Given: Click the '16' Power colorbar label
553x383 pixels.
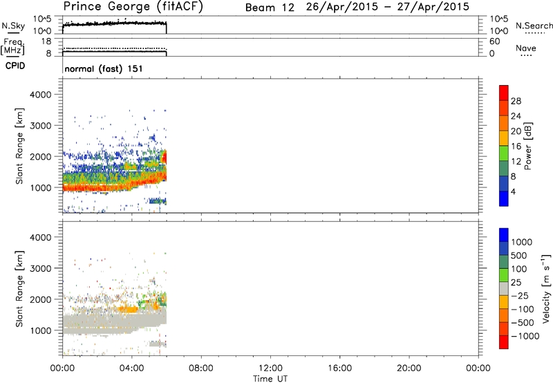Looking at the screenshot, I should pyautogui.click(x=516, y=147).
